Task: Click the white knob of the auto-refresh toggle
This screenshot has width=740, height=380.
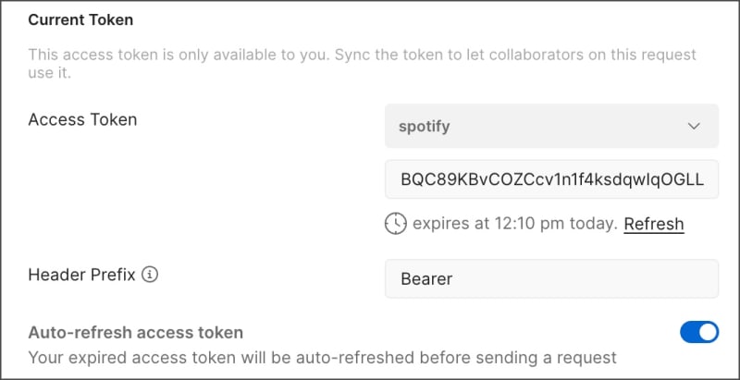Action: click(708, 332)
